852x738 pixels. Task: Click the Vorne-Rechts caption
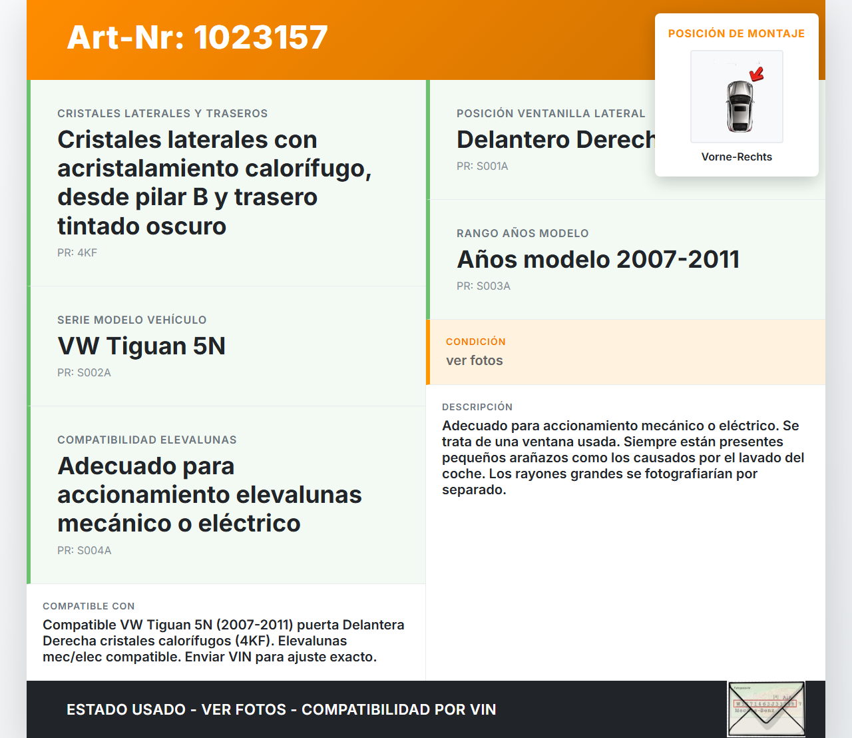[737, 157]
